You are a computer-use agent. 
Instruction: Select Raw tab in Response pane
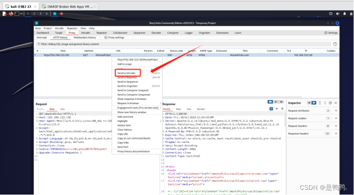pyautogui.click(x=178, y=109)
